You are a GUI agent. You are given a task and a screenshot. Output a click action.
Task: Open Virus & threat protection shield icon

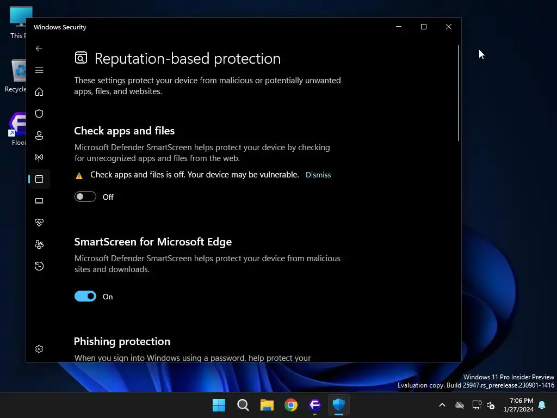39,114
